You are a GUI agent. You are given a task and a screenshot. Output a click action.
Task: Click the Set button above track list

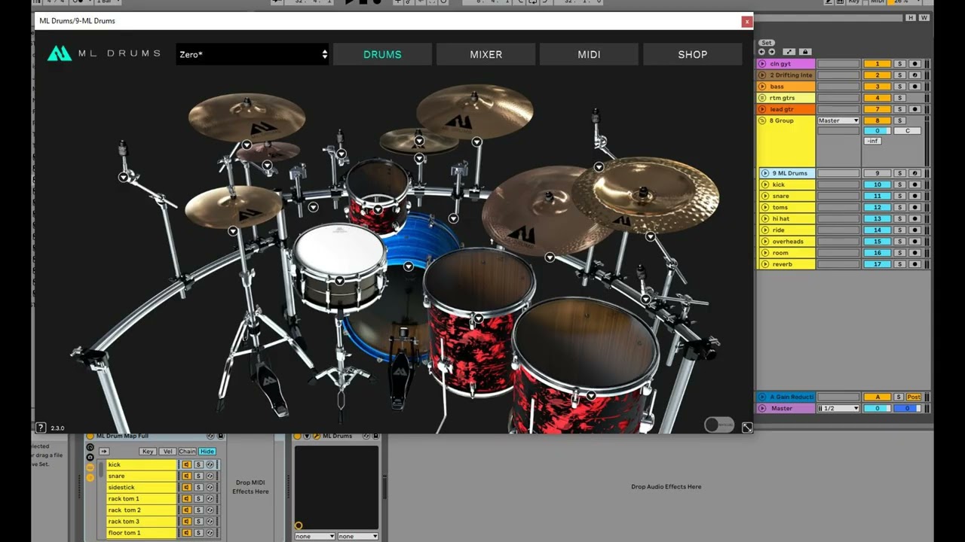click(767, 43)
